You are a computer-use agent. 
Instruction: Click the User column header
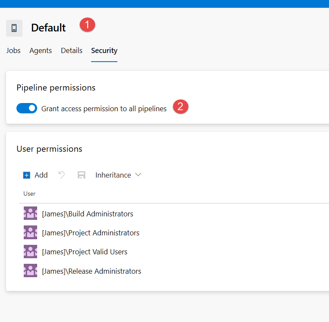click(x=29, y=194)
